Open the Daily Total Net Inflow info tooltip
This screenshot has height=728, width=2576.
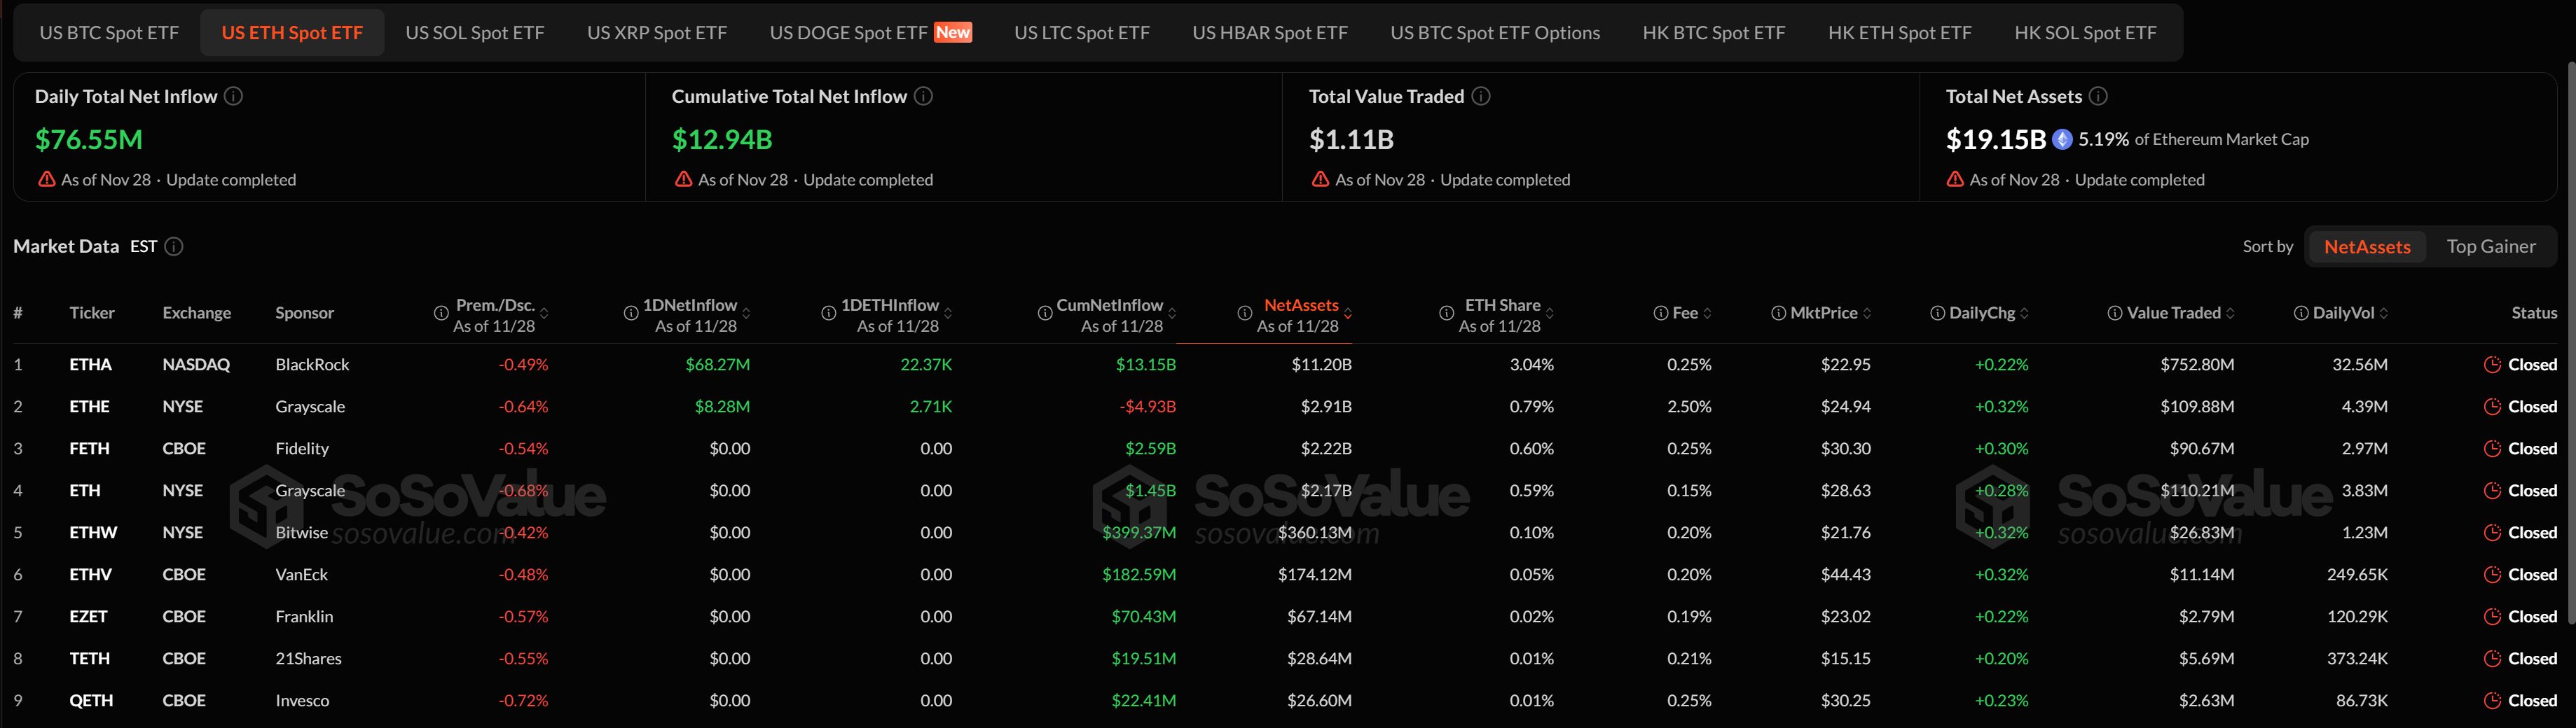pyautogui.click(x=234, y=97)
